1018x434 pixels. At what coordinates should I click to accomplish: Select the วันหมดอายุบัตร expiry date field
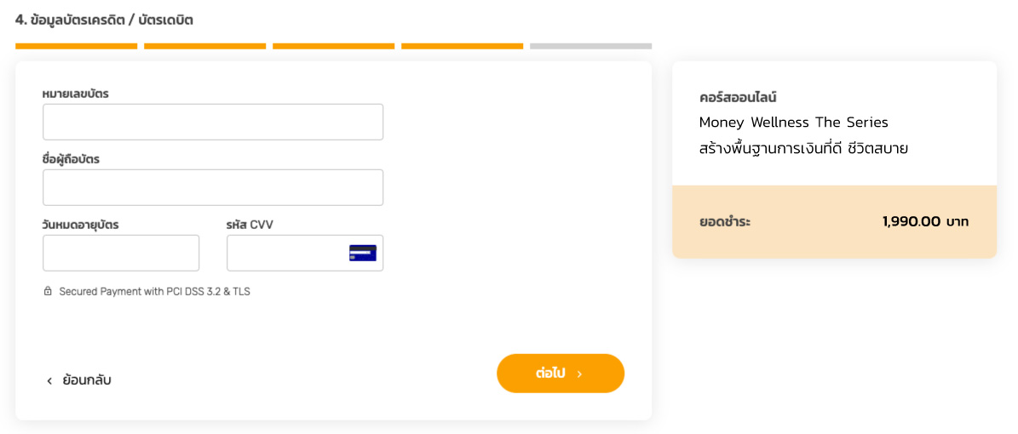(121, 253)
